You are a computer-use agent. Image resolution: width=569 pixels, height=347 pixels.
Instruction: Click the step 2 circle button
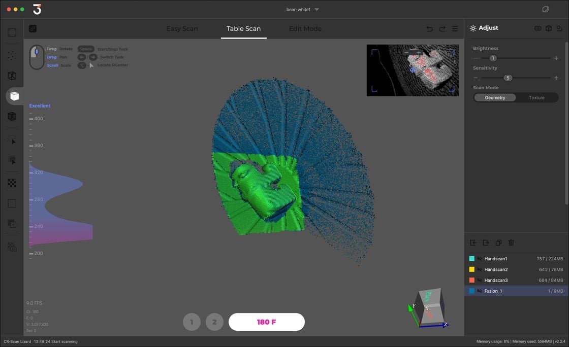tap(214, 322)
